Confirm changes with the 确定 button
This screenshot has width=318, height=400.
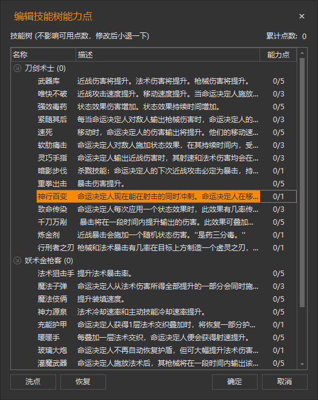tap(235, 382)
